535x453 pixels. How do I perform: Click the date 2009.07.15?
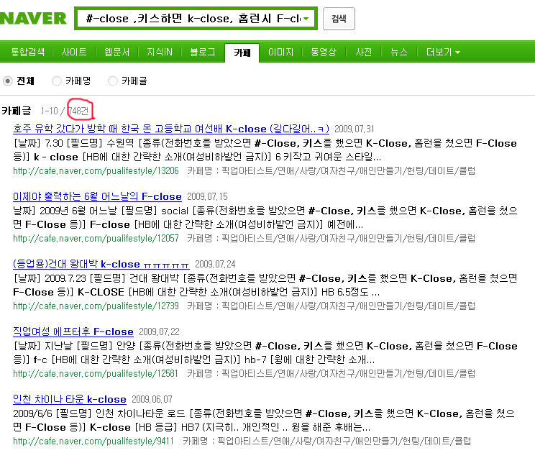pos(207,196)
